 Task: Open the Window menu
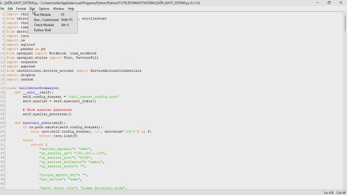[x=58, y=8]
